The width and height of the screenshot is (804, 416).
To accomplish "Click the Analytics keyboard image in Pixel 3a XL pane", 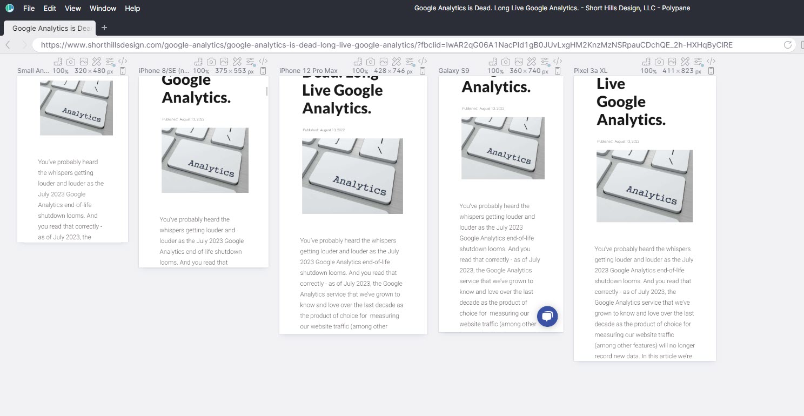I will point(645,186).
